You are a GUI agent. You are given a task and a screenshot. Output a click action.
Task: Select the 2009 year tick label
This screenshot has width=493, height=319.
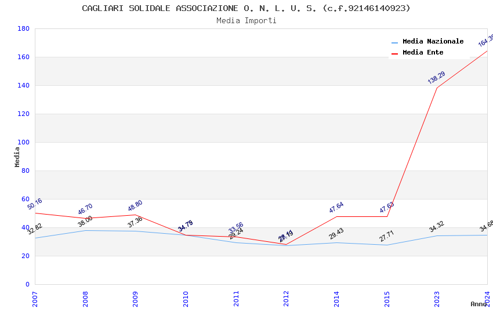click(x=135, y=299)
